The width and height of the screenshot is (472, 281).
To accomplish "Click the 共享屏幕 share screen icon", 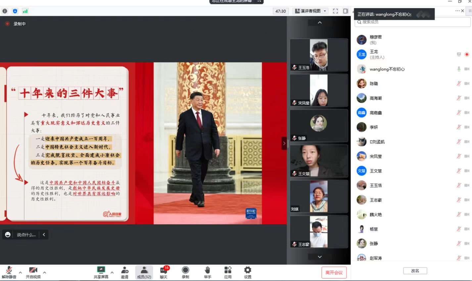I will point(101,270).
